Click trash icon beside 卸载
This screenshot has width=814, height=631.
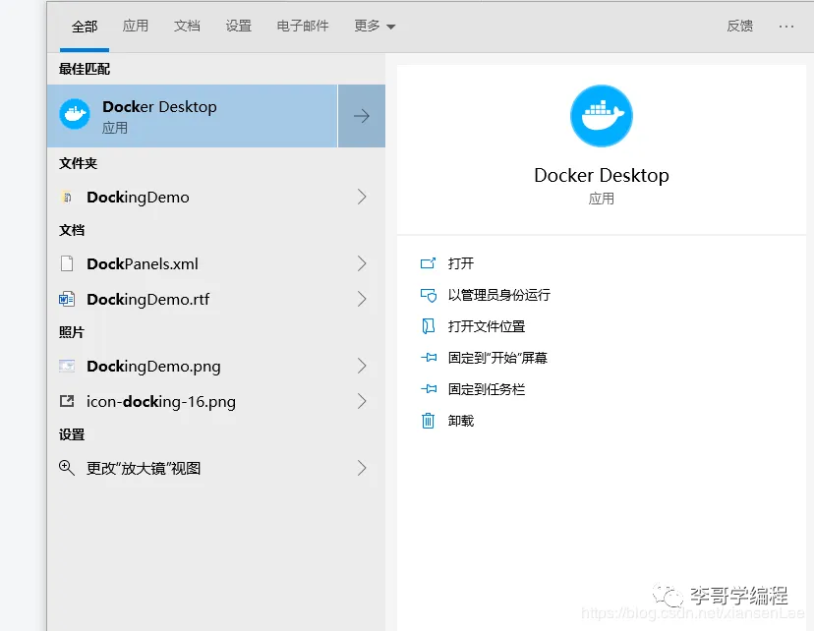click(x=428, y=421)
